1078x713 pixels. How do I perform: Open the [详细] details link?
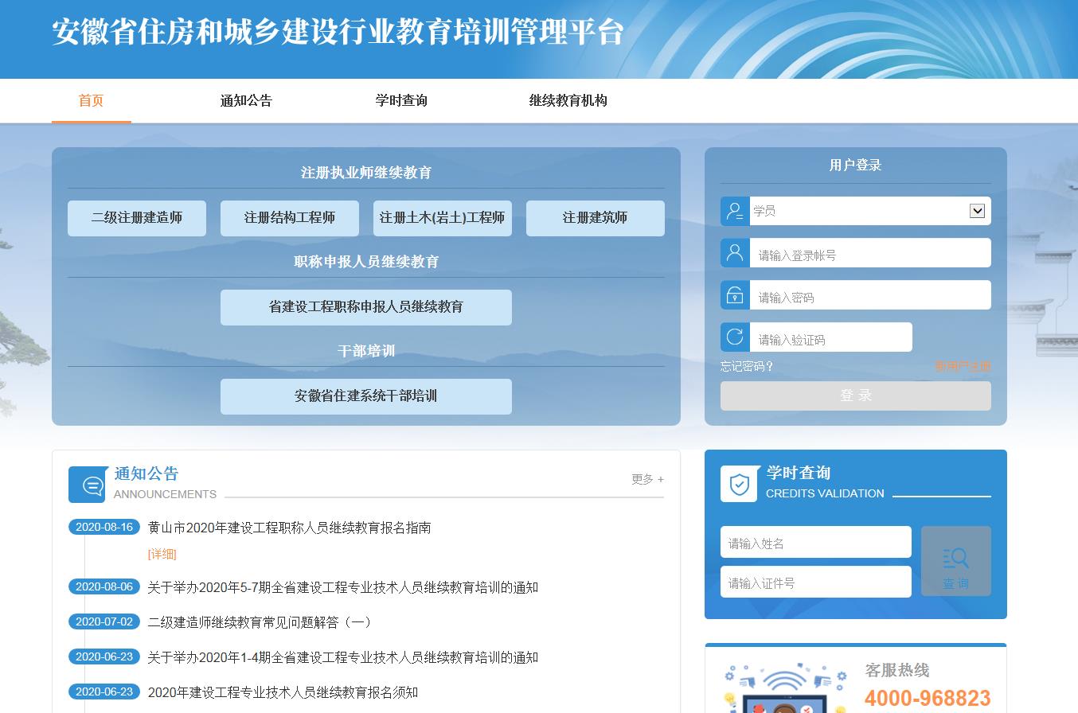coord(162,554)
